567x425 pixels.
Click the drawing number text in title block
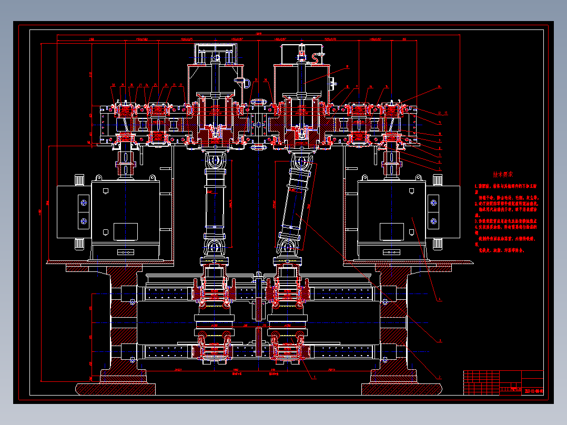pos(534,391)
